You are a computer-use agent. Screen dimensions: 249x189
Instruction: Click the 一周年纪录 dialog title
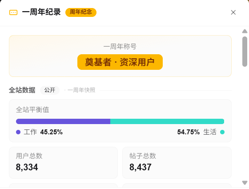click(x=41, y=12)
